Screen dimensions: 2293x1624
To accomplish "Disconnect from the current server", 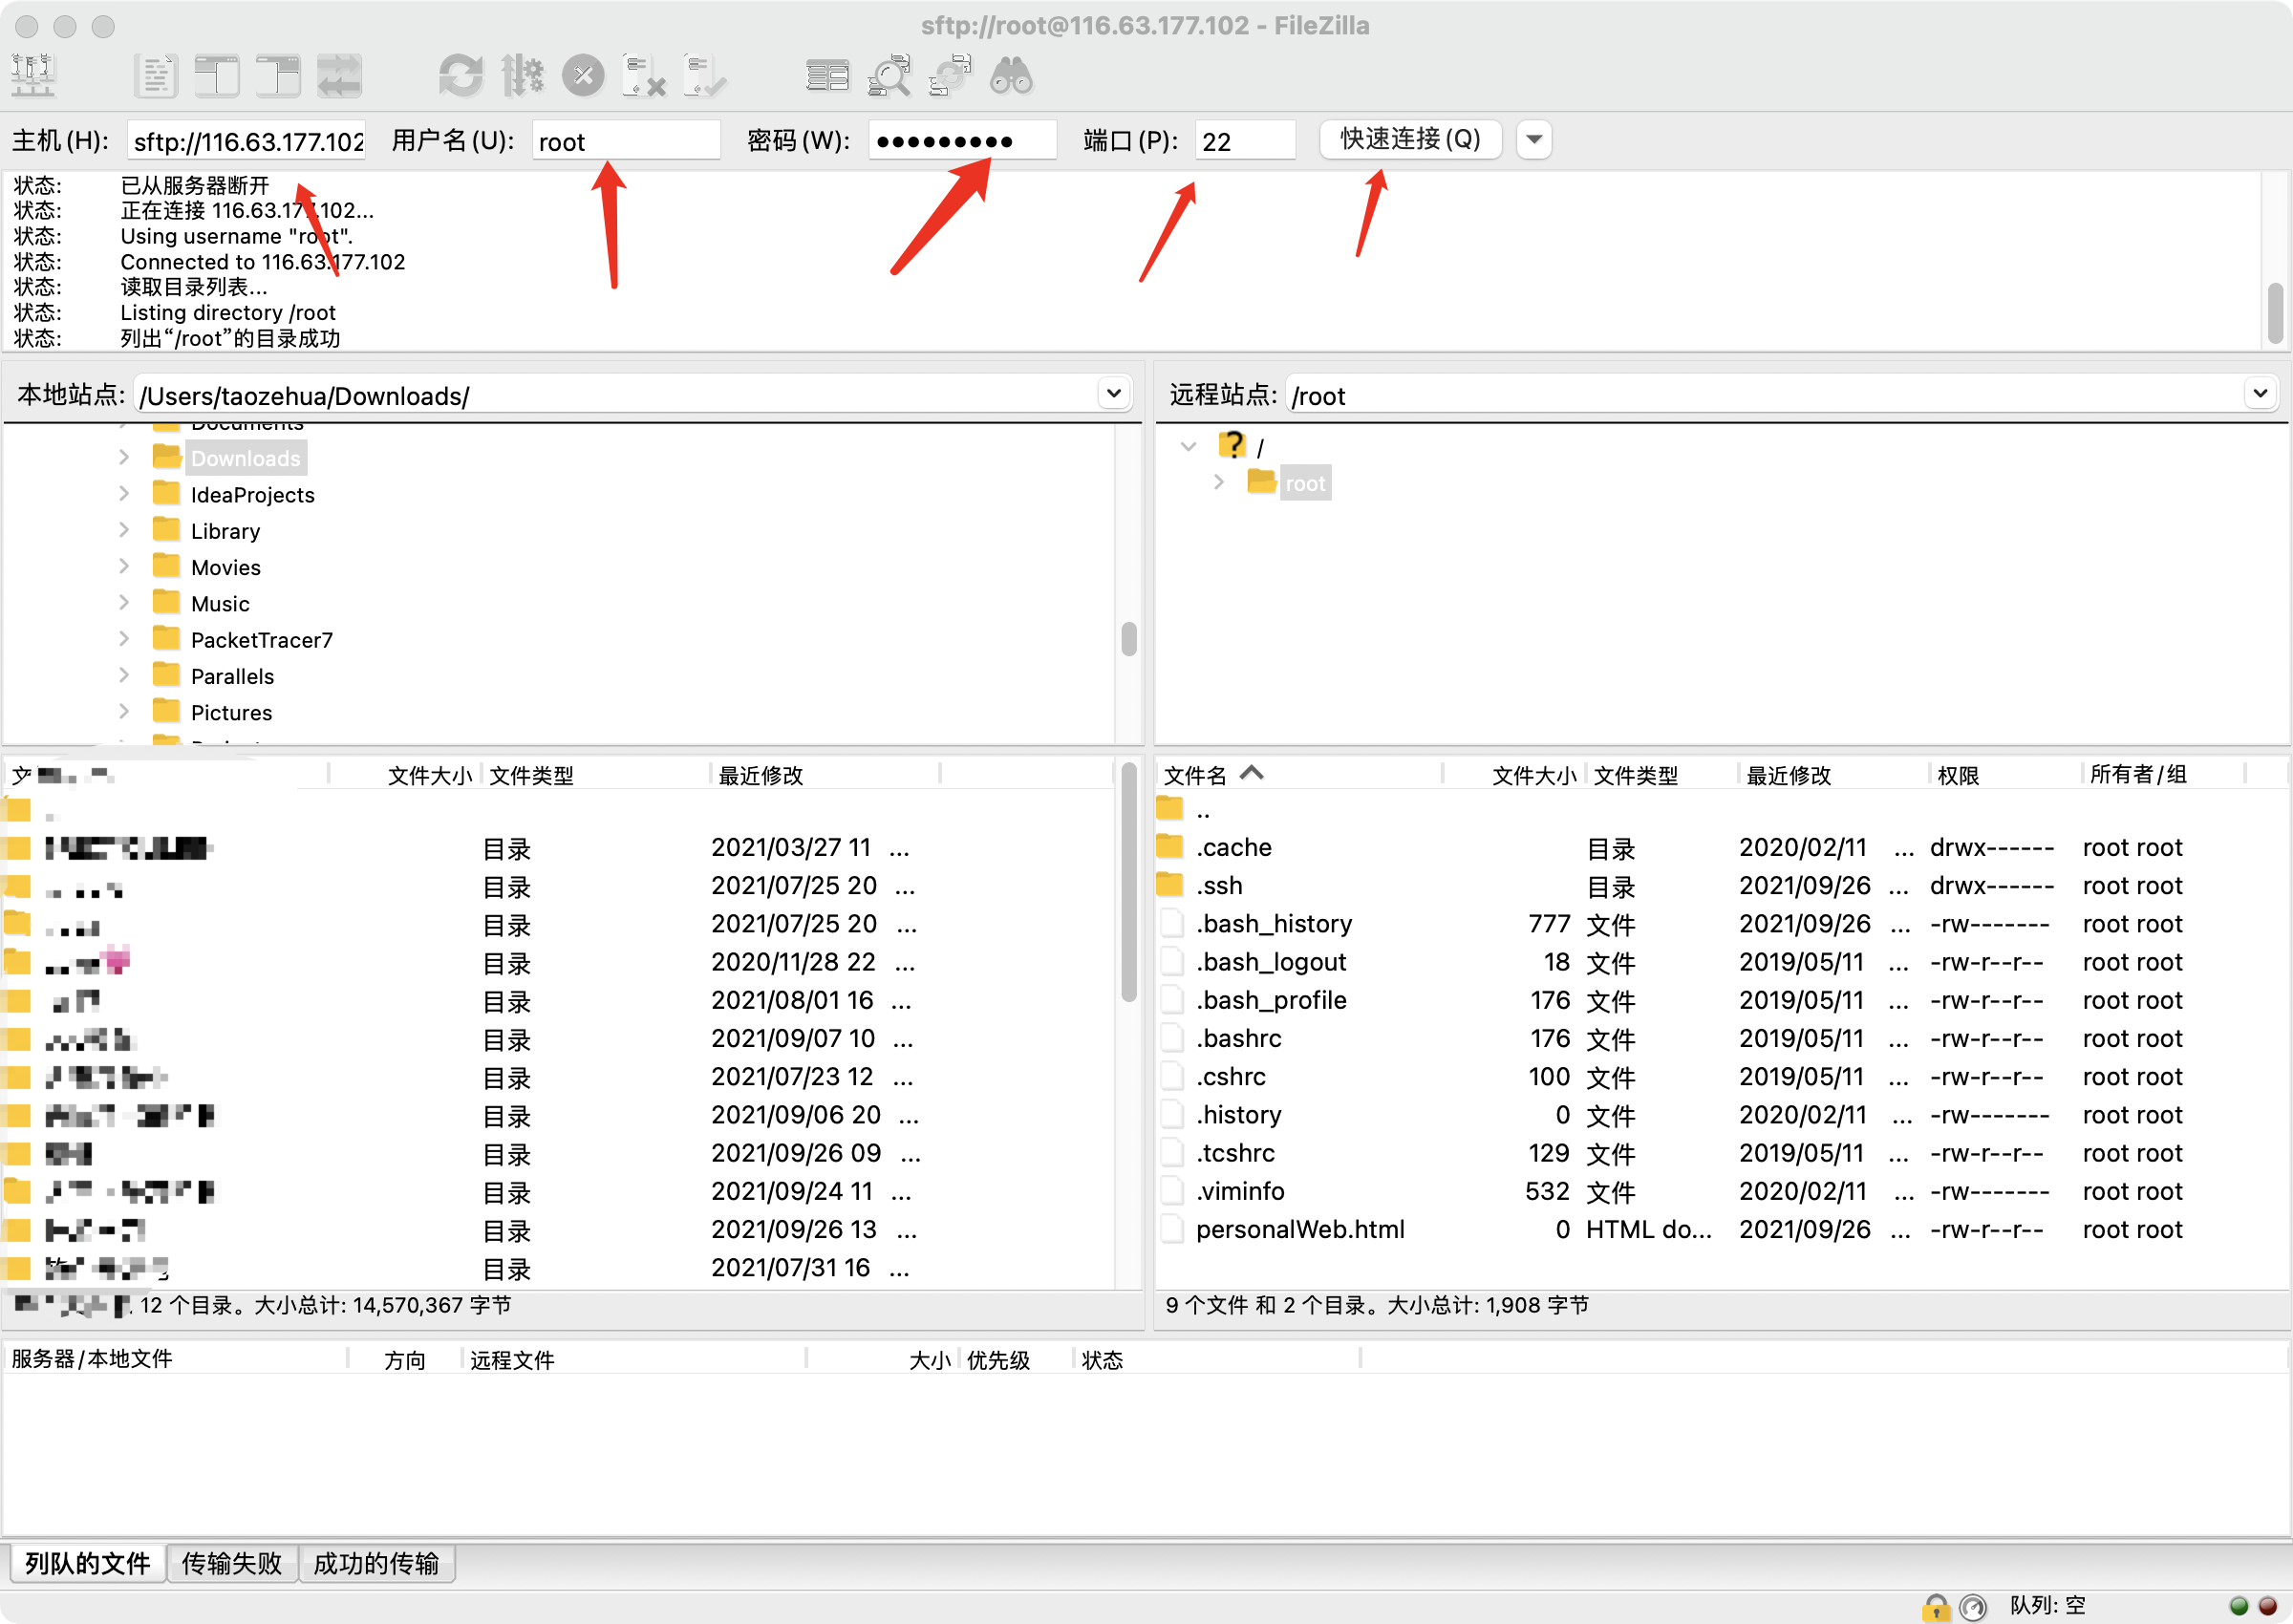I will point(644,76).
